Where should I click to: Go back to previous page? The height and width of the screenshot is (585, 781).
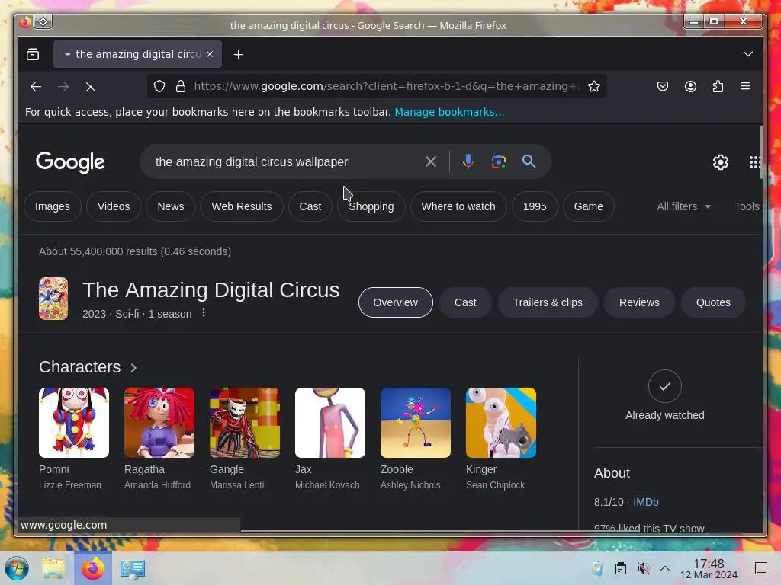[x=35, y=87]
